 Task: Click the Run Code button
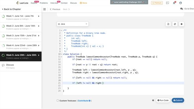[x=163, y=100]
